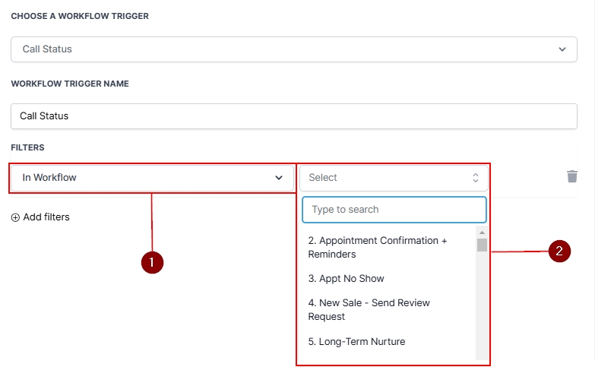Click the up/down arrows in the Select box
Screen dimensions: 595x367
476,178
